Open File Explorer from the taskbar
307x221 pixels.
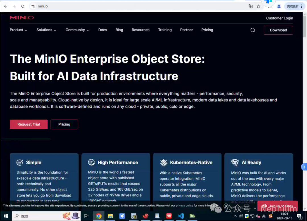[x=110, y=216]
